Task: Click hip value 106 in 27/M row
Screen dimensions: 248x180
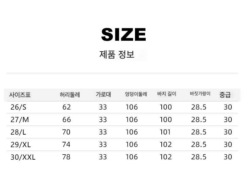Action: click(x=132, y=120)
